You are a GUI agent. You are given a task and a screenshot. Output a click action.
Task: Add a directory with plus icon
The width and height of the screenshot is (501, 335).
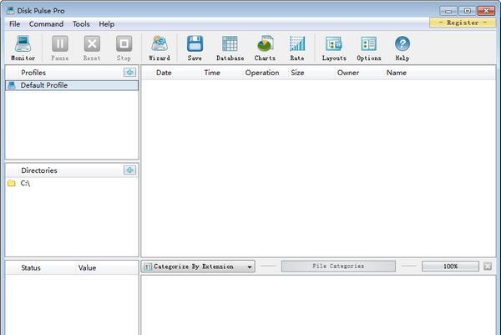tap(129, 170)
